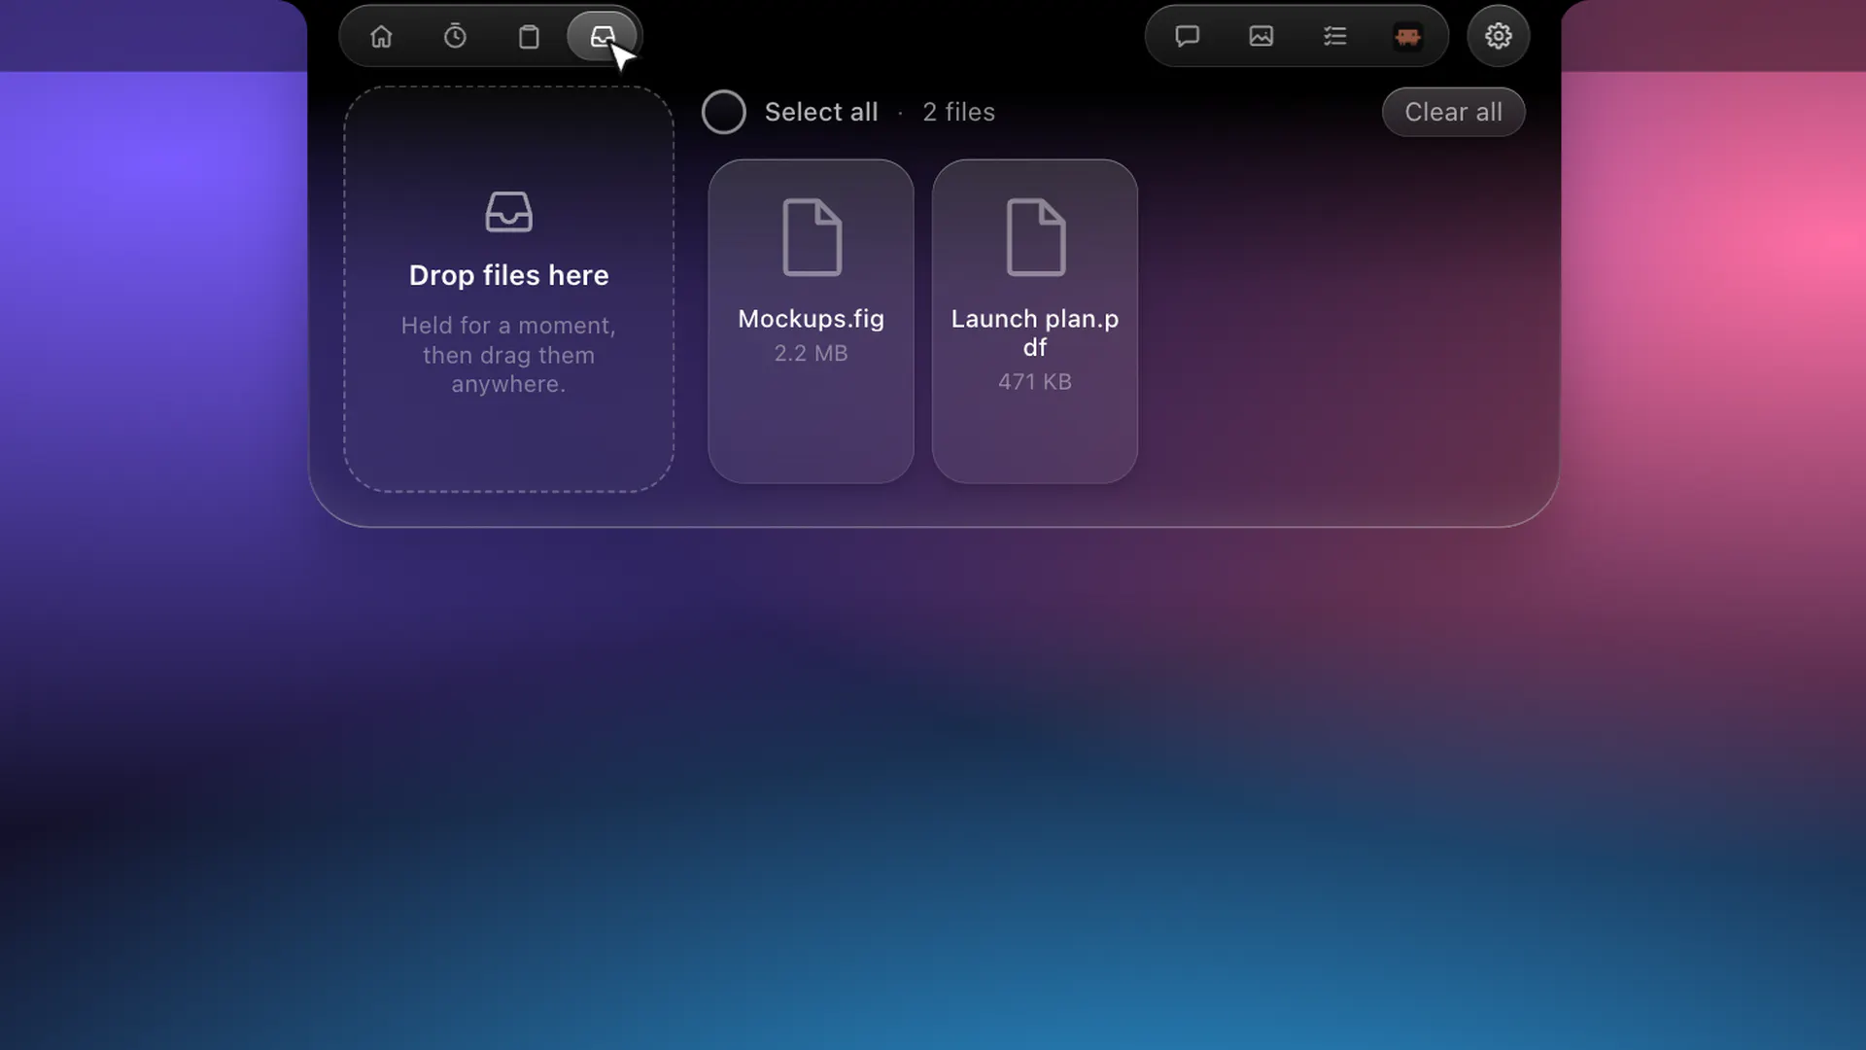Viewport: 1866px width, 1050px height.
Task: Open the image gallery icon
Action: point(1261,37)
